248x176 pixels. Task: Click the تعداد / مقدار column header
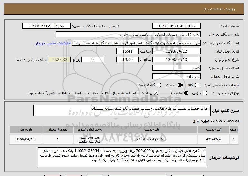click(58, 130)
